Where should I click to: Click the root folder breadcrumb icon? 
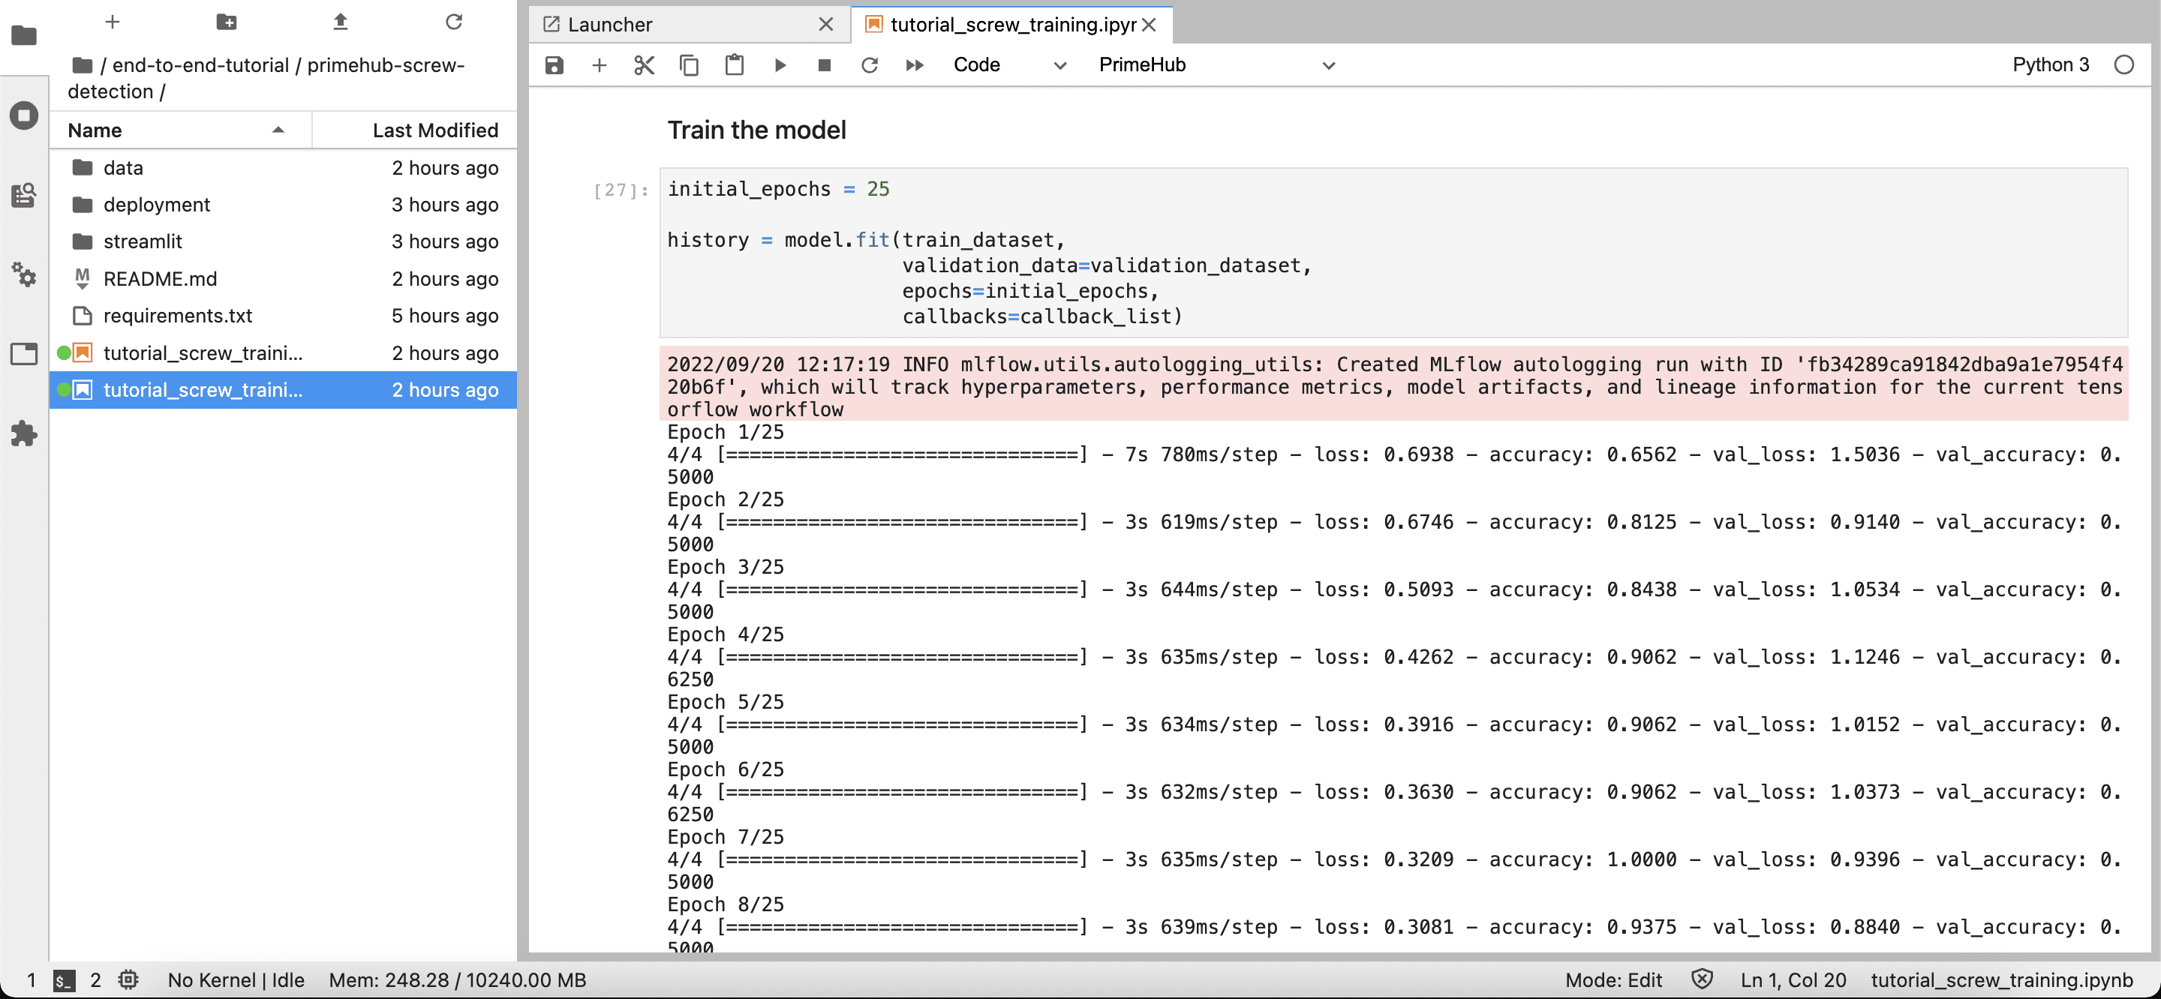click(81, 64)
